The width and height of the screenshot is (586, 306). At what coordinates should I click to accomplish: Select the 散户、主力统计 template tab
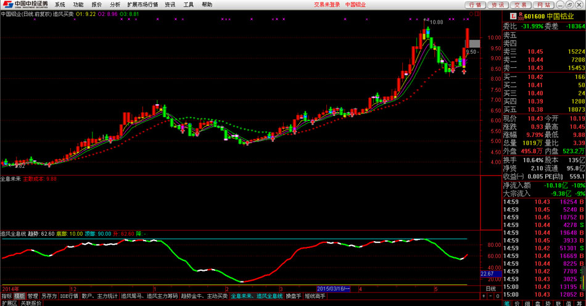99,296
